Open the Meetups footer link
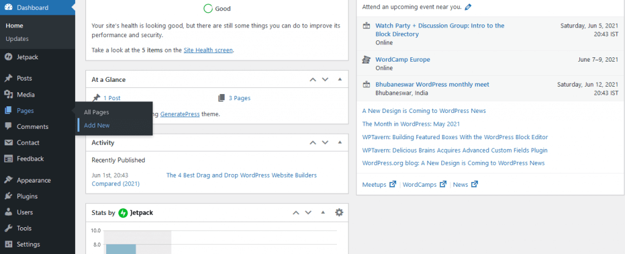This screenshot has width=625, height=254. pyautogui.click(x=374, y=184)
